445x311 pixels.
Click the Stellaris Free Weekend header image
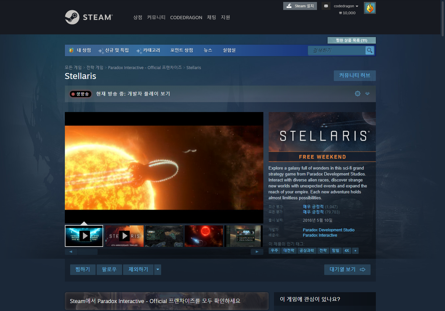click(x=322, y=137)
